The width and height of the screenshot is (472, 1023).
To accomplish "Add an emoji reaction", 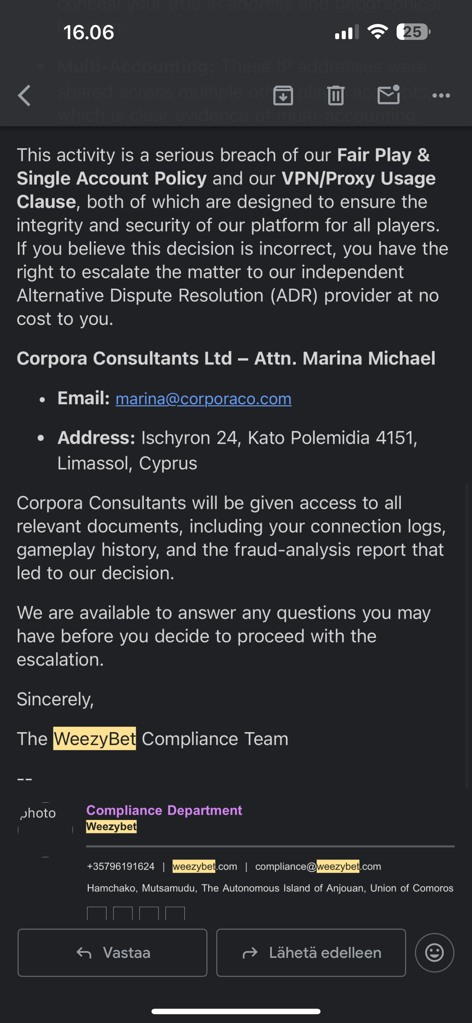I will coord(434,952).
